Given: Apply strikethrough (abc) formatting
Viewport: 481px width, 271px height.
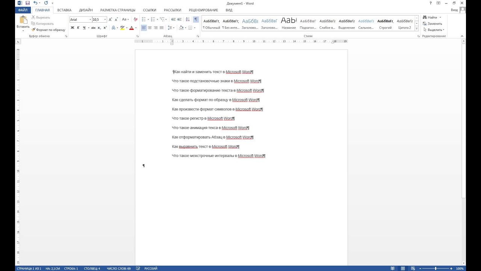Looking at the screenshot, I should [93, 28].
